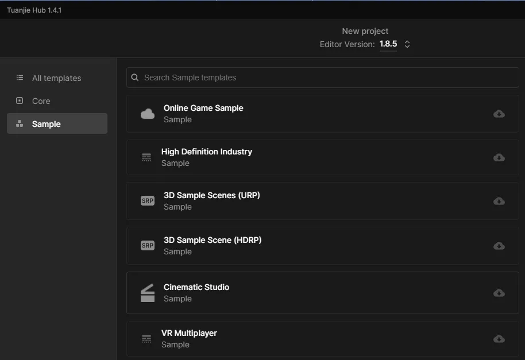Image resolution: width=525 pixels, height=360 pixels.
Task: Download 3D Sample Scenes (URP) template
Action: tap(499, 201)
